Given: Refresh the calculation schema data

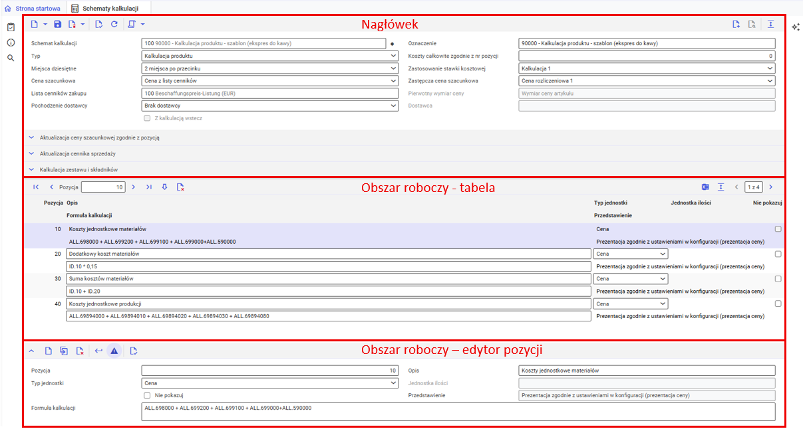Looking at the screenshot, I should click(x=114, y=25).
